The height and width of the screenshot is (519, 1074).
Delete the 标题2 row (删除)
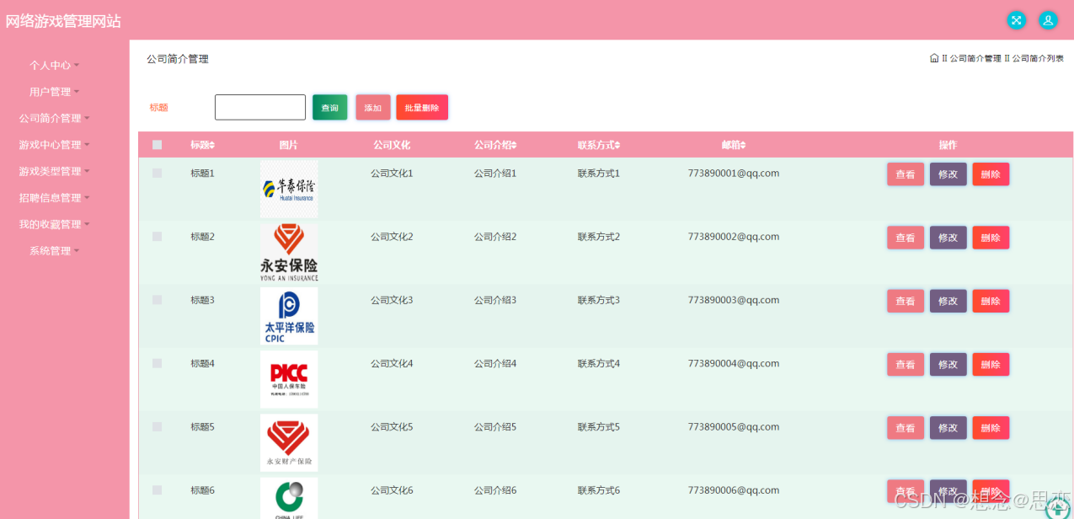click(991, 238)
